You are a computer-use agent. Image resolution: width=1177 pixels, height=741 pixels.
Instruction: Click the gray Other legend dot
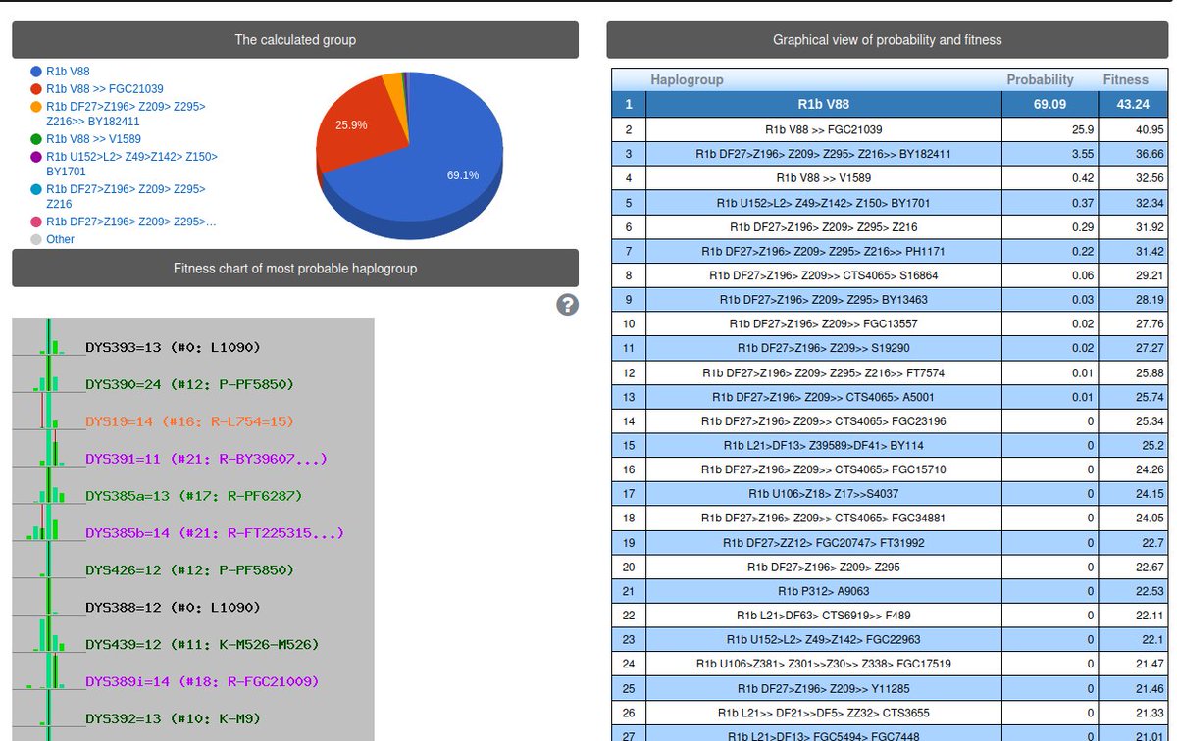(36, 239)
